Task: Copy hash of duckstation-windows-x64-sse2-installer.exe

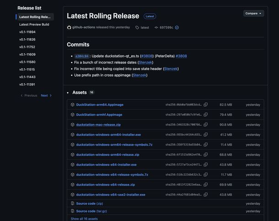Action: [205, 195]
